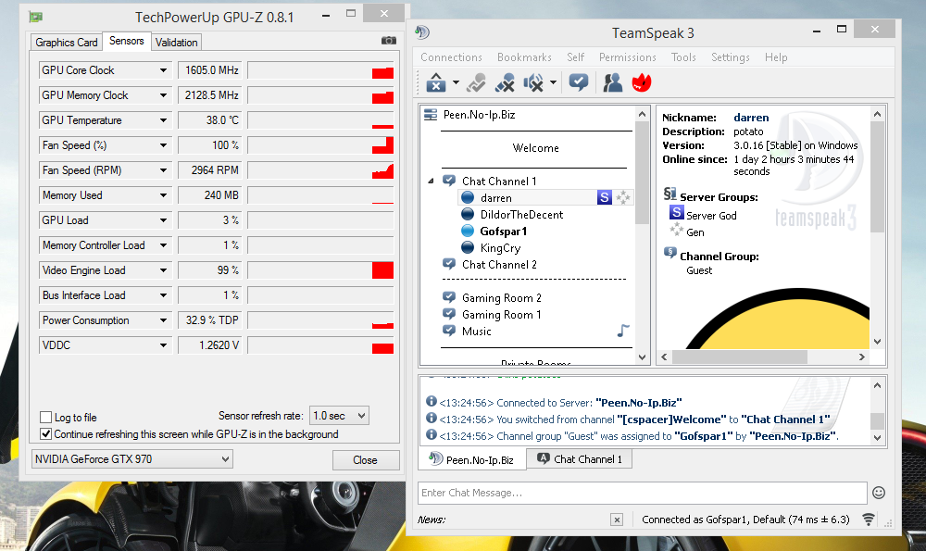Click unsubscribe from all channels icon
The image size is (926, 551).
coord(505,82)
